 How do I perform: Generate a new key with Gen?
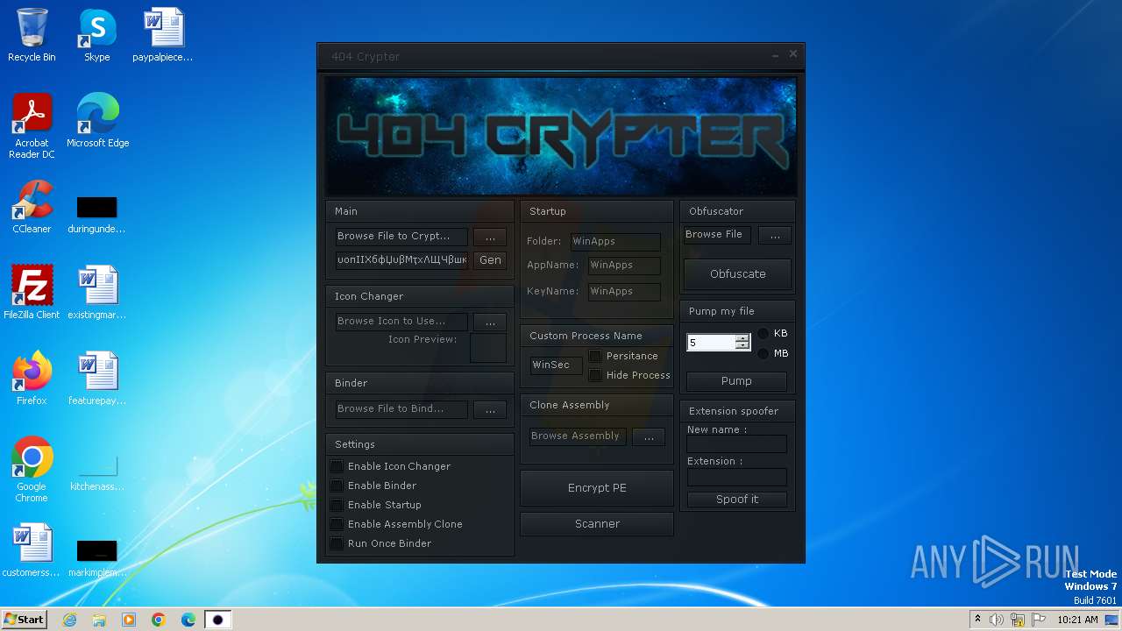pyautogui.click(x=490, y=260)
